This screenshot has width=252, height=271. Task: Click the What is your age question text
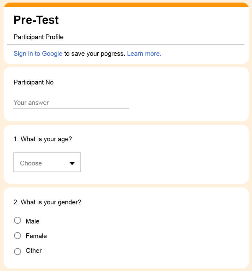tap(43, 139)
